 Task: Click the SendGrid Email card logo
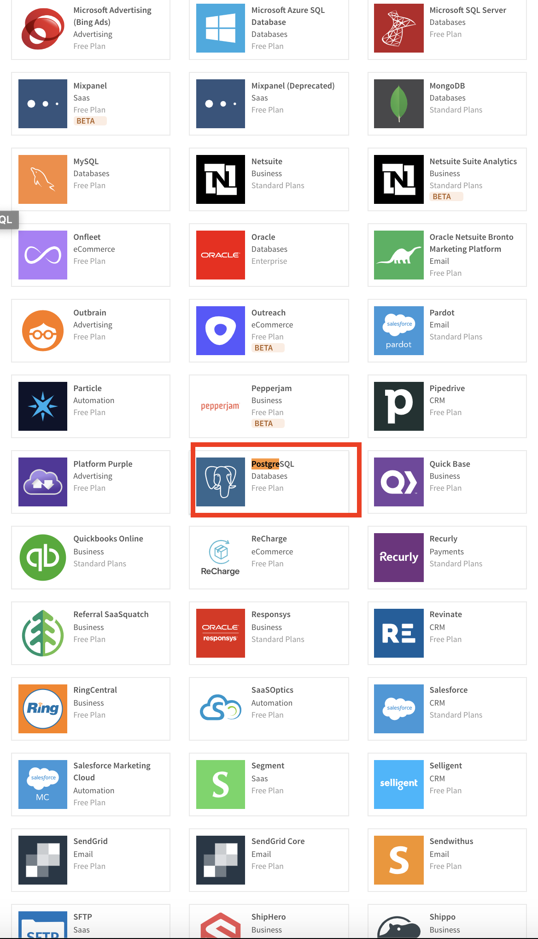click(x=43, y=860)
